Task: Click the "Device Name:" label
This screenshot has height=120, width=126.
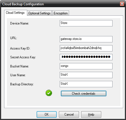Action: click(20, 23)
